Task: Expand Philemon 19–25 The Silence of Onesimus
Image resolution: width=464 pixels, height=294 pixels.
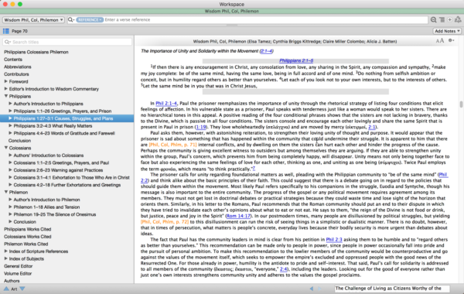Action: [x=10, y=214]
